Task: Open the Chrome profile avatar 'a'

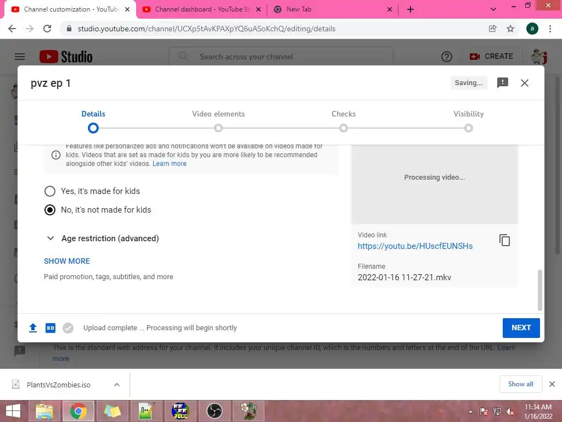Action: [x=532, y=29]
